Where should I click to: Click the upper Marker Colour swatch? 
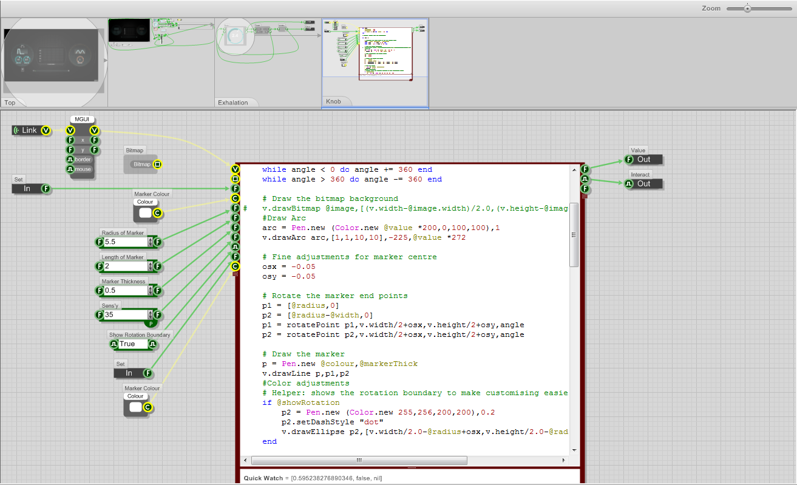[145, 213]
